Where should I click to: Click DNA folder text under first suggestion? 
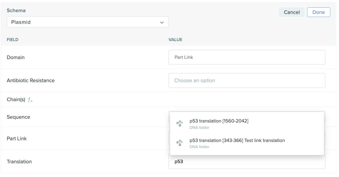pyautogui.click(x=199, y=128)
